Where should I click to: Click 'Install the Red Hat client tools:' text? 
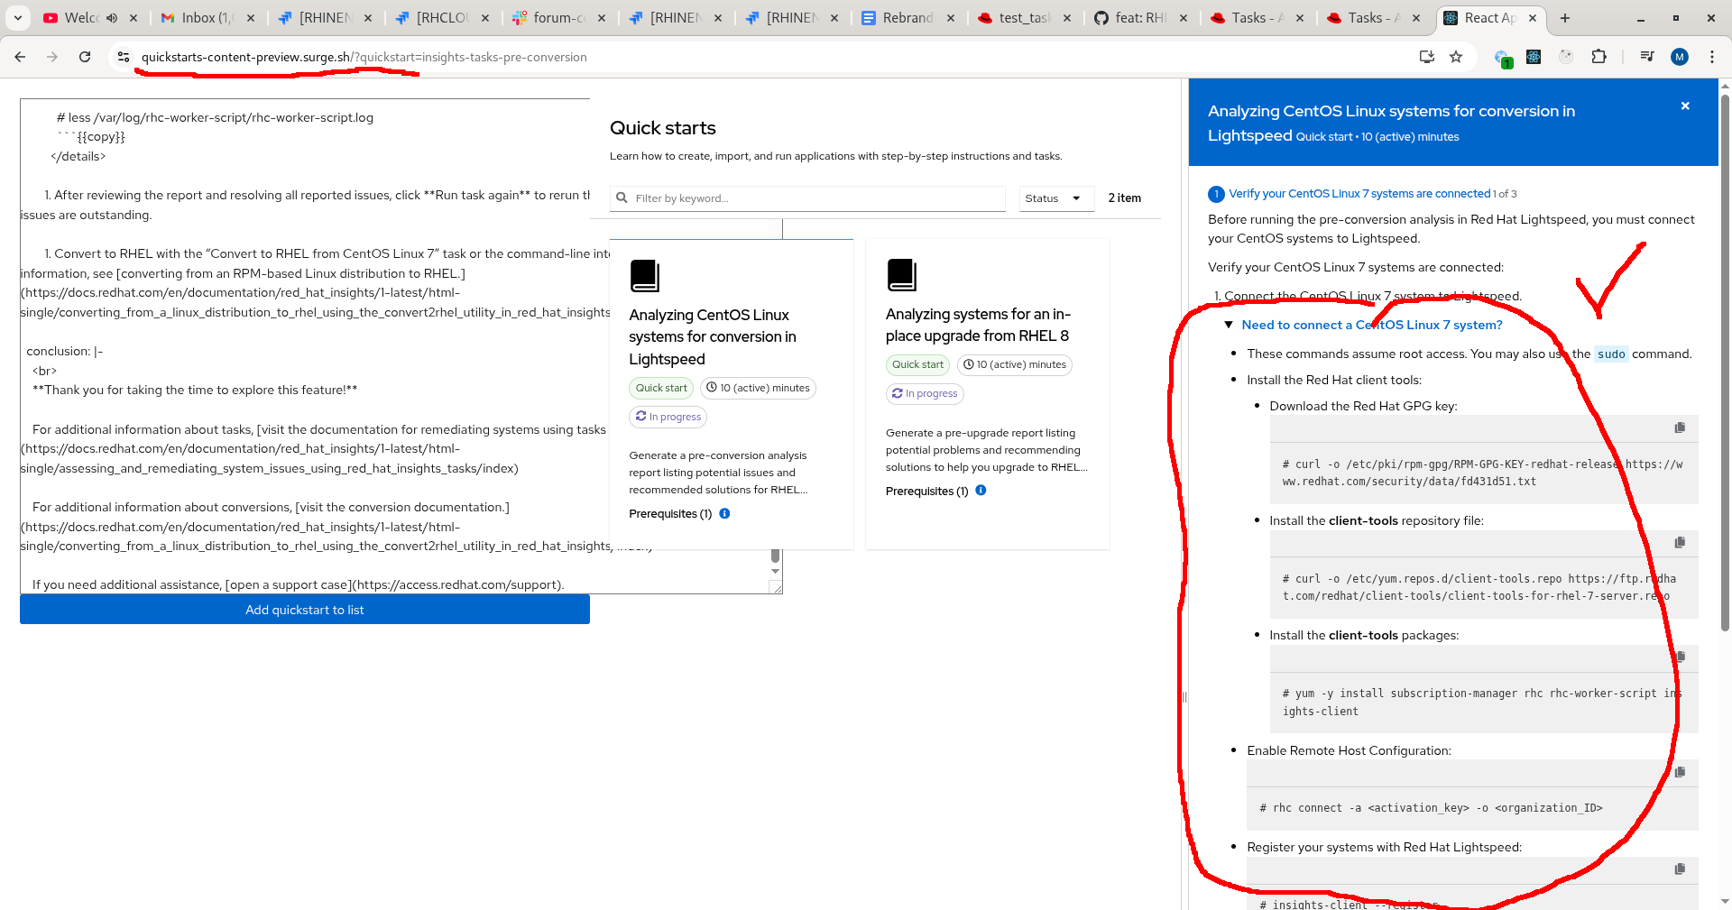1334,380
